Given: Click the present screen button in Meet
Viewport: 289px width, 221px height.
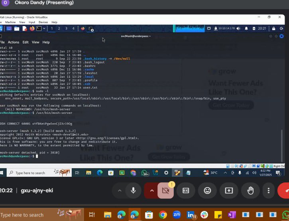Looking at the screenshot, I should 229,190.
